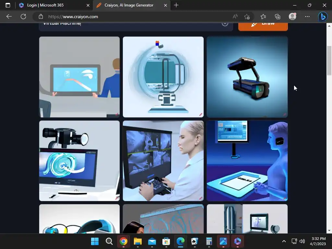Open the Favorites list icon
The height and width of the screenshot is (249, 332).
pos(263,17)
